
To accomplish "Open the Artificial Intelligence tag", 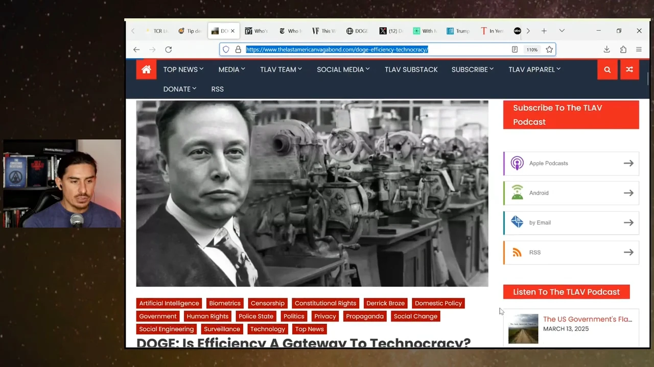I will (169, 303).
